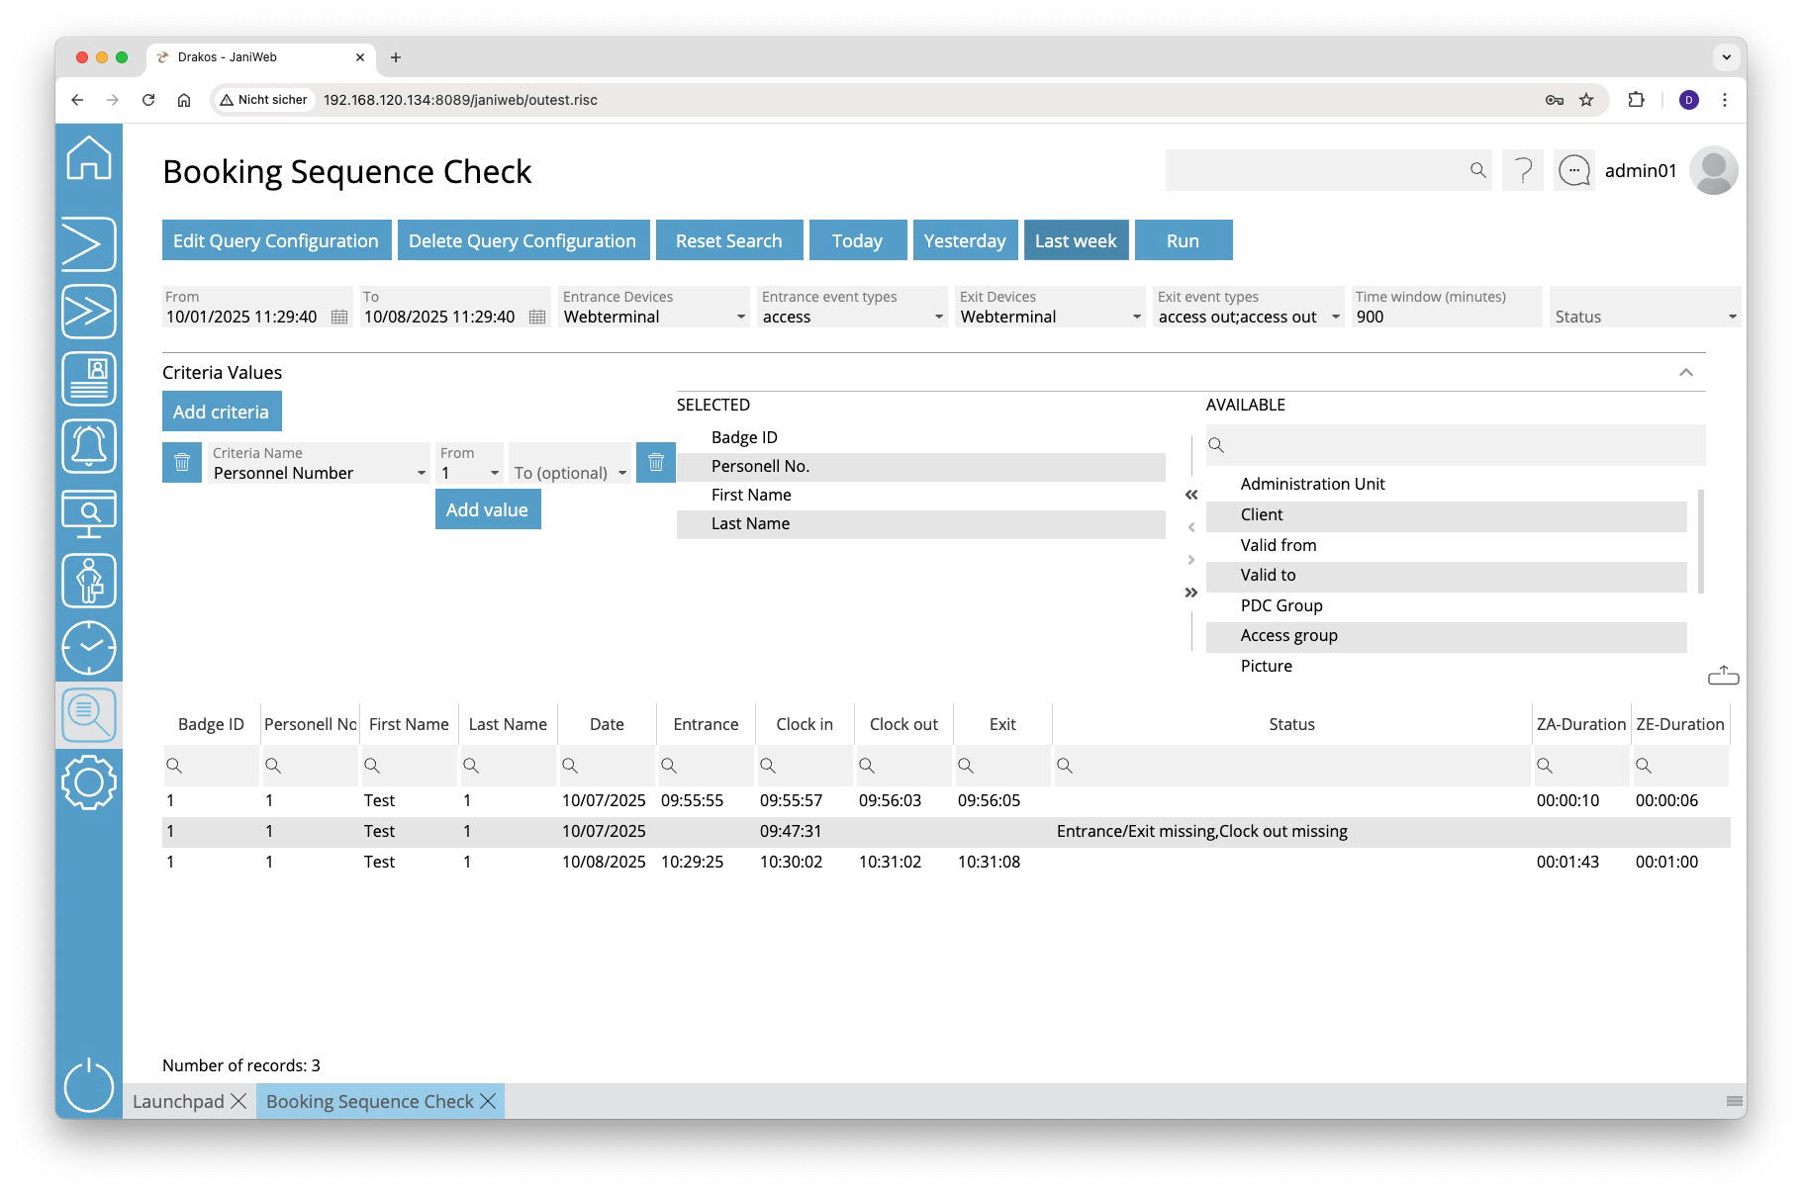This screenshot has width=1802, height=1192.
Task: Click the Run button
Action: point(1183,240)
